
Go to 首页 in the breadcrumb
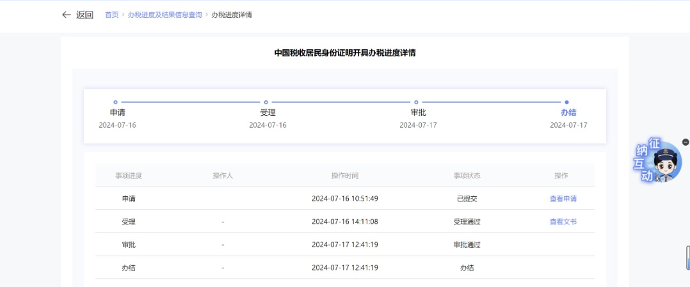[111, 15]
